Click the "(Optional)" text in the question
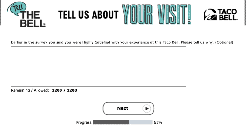Image resolution: width=246 pixels, height=130 pixels. 224,42
